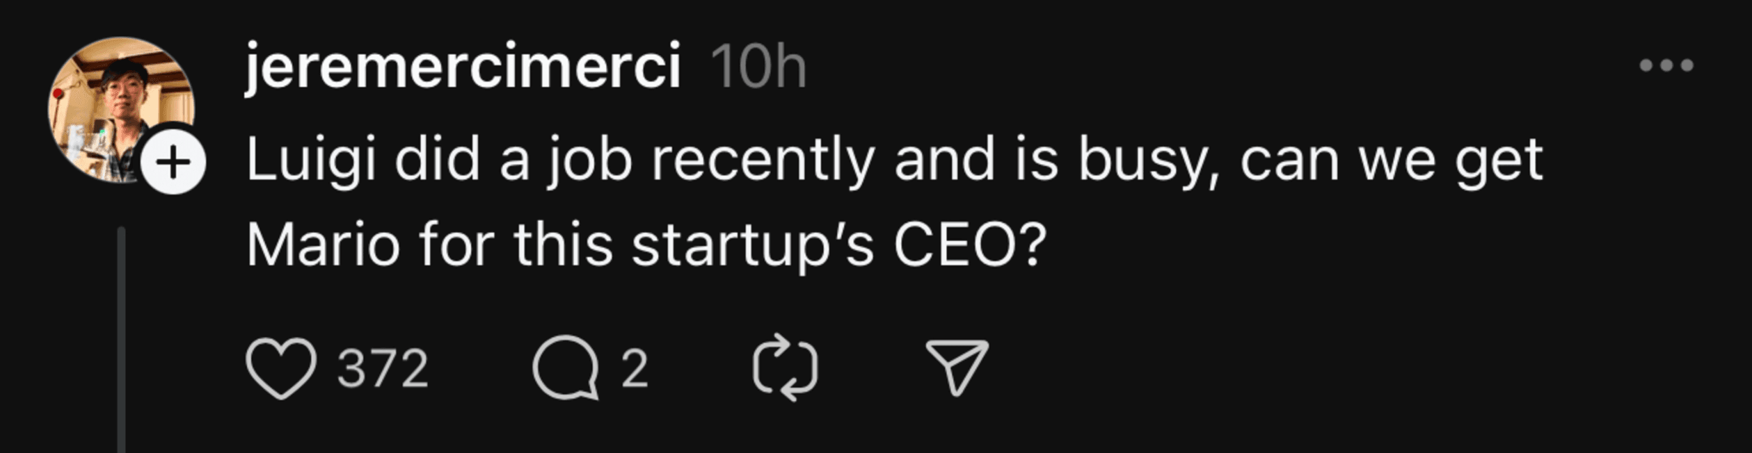The height and width of the screenshot is (453, 1752).
Task: Click the 10h timestamp
Action: pyautogui.click(x=758, y=67)
